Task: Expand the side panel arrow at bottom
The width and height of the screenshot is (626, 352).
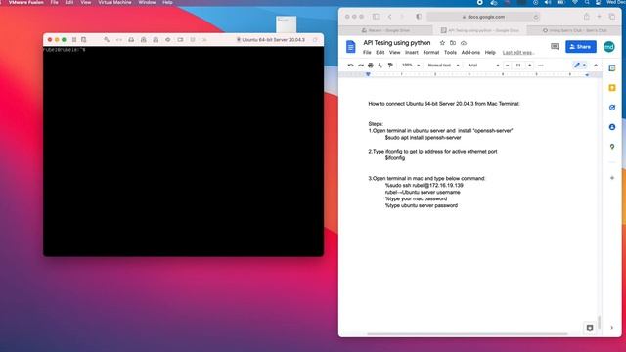Action: [x=612, y=328]
